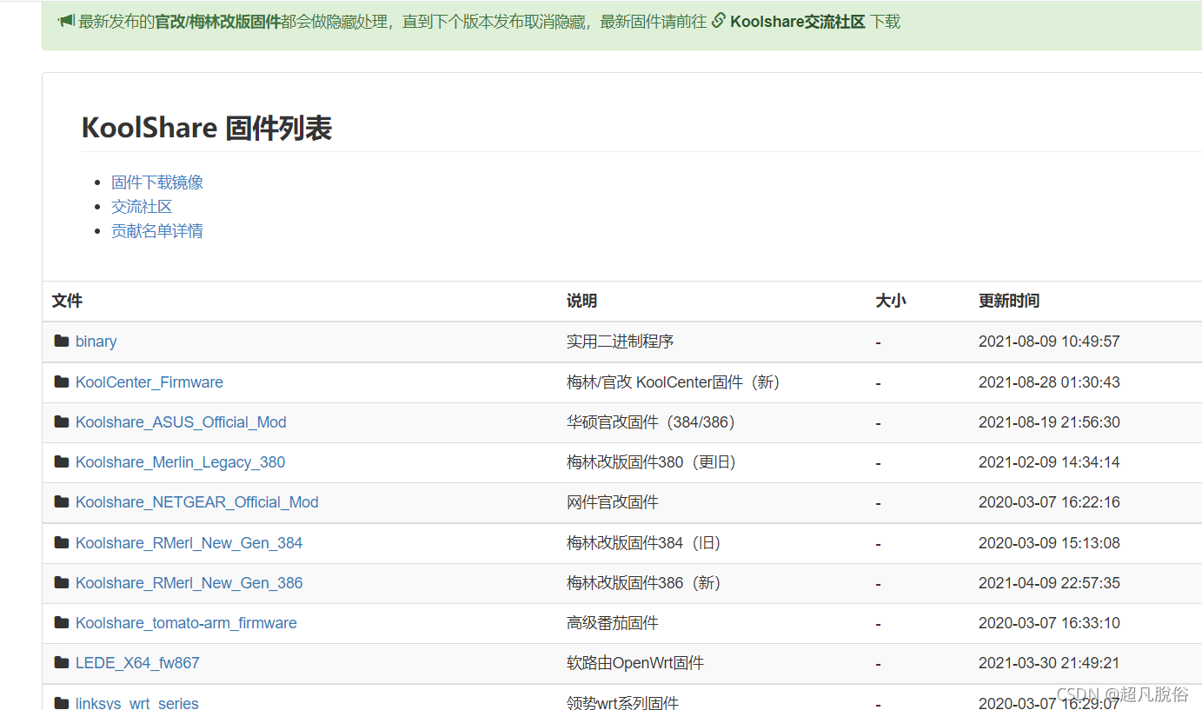Viewport: 1202px width, 710px height.
Task: Click description 高级番茄固件
Action: click(x=613, y=623)
